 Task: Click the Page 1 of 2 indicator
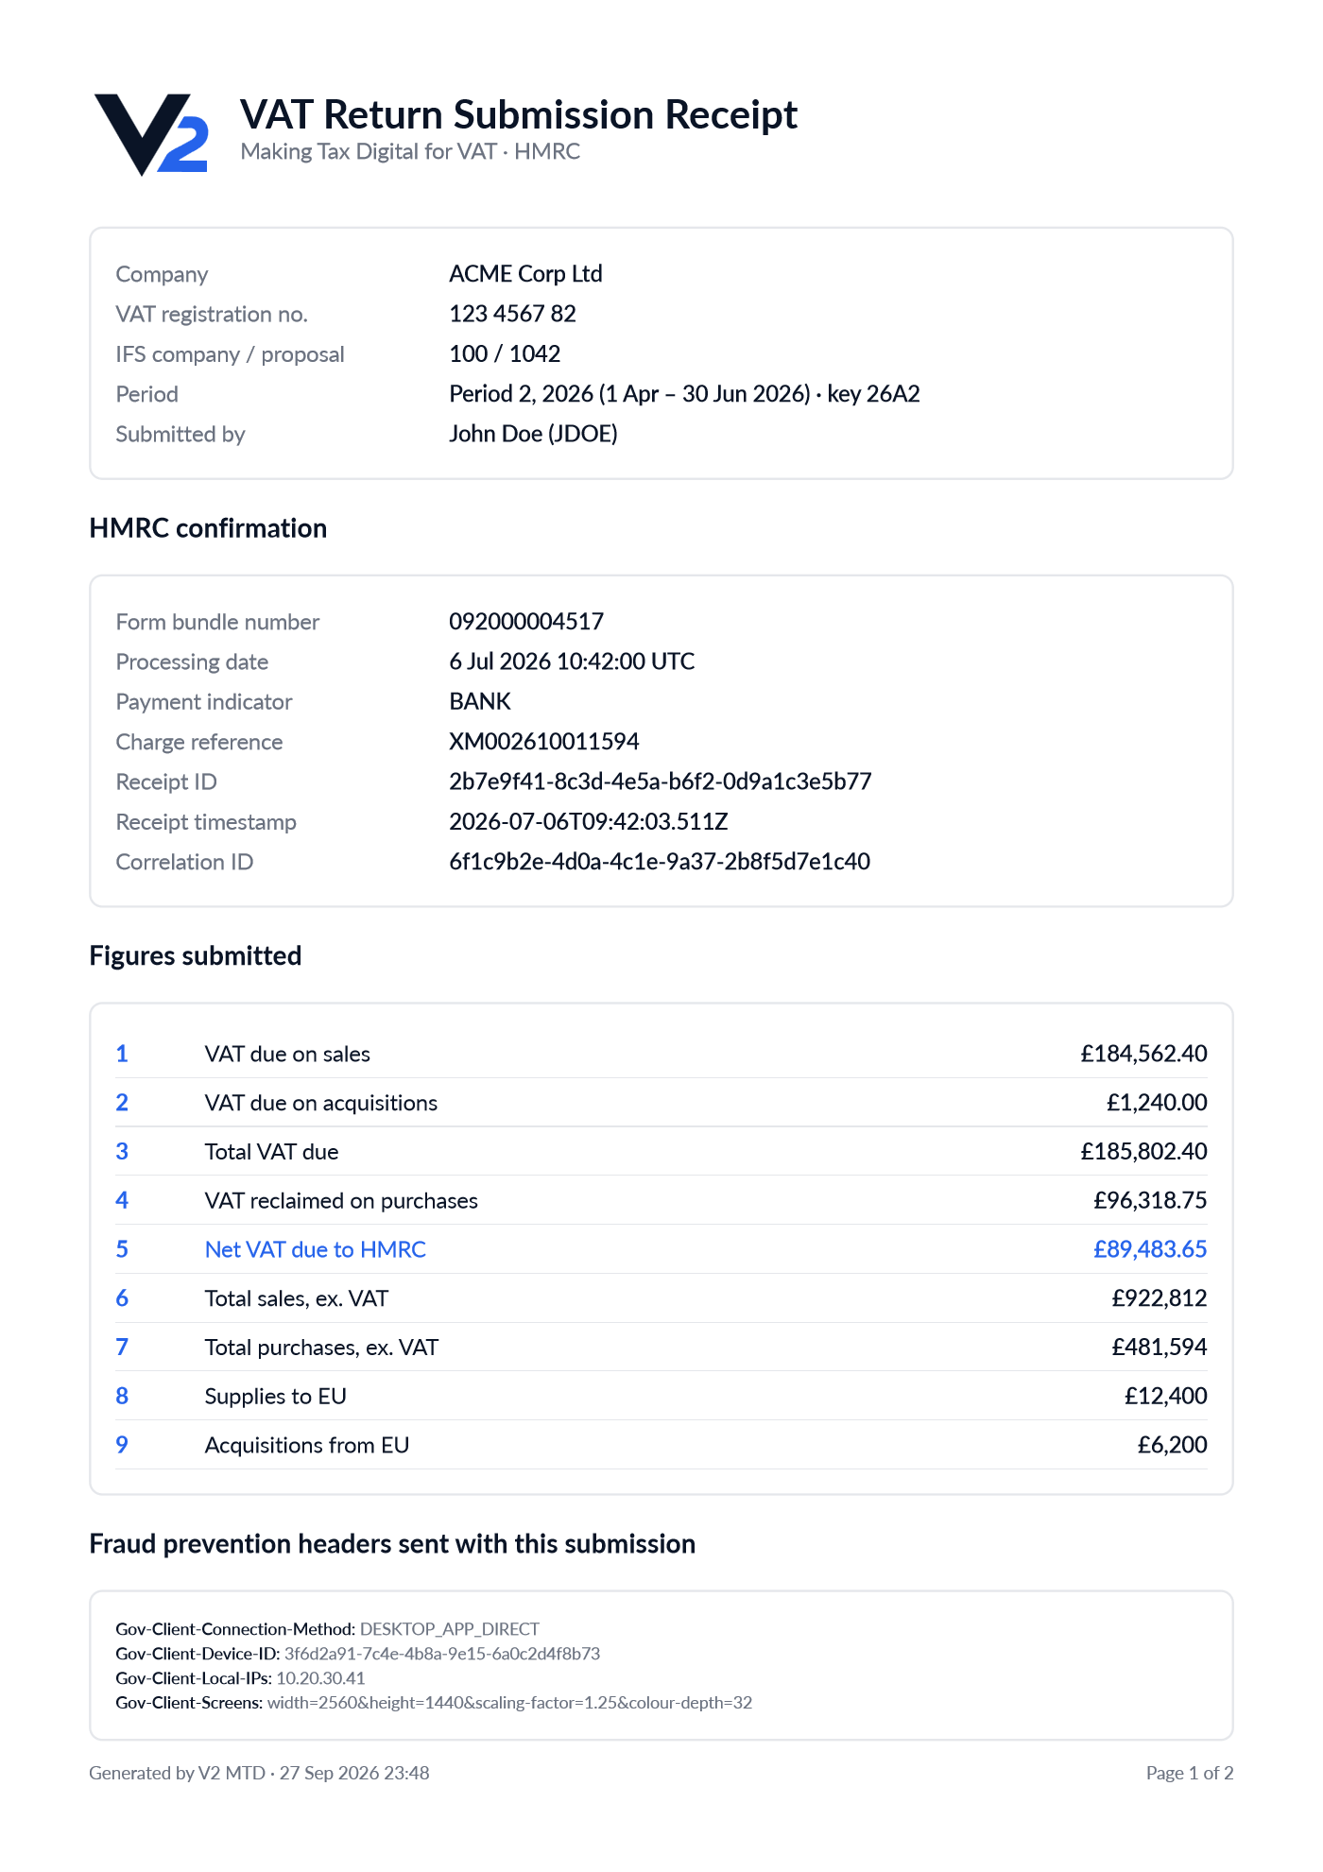(1190, 1773)
